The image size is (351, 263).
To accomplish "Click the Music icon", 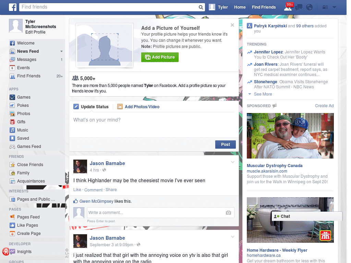I will 12,130.
